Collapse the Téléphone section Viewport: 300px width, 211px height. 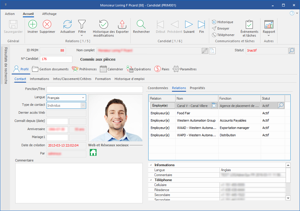point(151,180)
